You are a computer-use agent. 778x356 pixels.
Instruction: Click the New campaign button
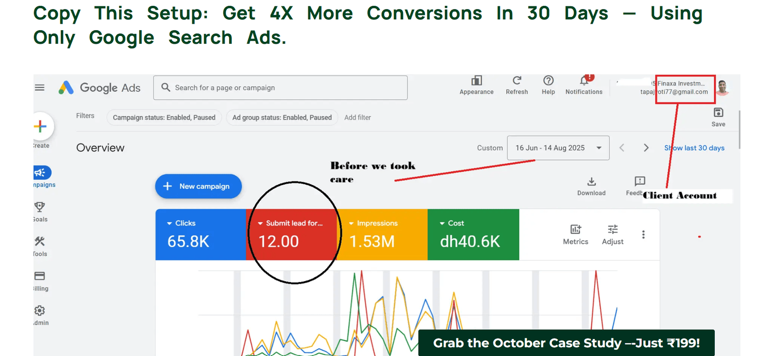[x=198, y=186]
